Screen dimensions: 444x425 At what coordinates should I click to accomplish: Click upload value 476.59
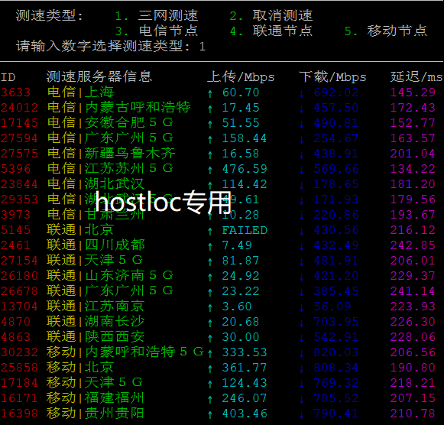[x=245, y=169]
